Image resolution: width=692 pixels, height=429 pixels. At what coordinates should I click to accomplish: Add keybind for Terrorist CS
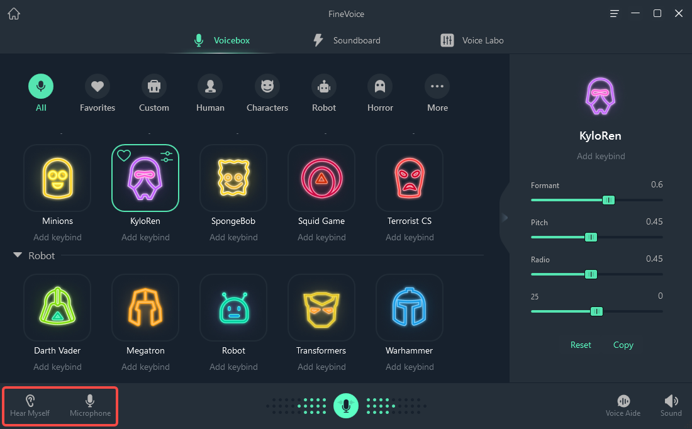click(410, 237)
